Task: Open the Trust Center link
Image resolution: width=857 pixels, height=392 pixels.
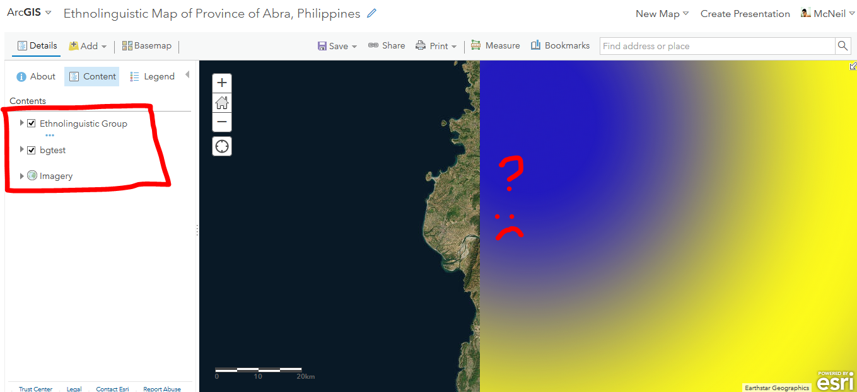Action: click(35, 389)
